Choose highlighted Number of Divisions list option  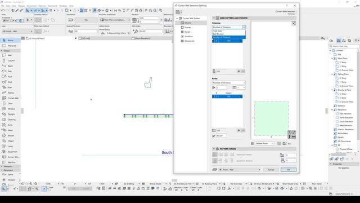(x=229, y=37)
